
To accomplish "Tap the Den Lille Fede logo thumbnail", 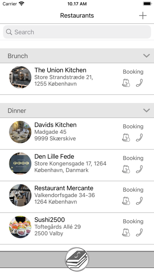I will 20,163.
